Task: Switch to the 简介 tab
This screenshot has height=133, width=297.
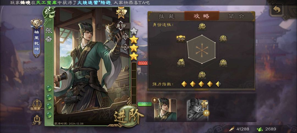Action: pyautogui.click(x=236, y=16)
